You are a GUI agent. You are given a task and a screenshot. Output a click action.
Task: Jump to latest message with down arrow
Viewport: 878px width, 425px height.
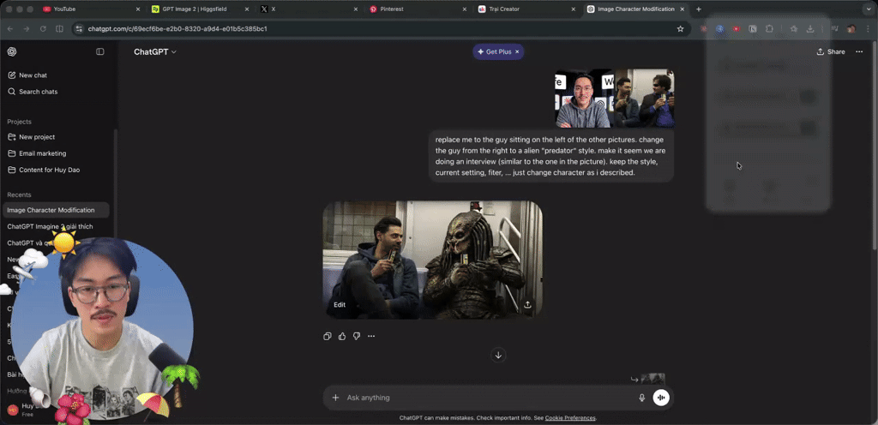coord(498,355)
